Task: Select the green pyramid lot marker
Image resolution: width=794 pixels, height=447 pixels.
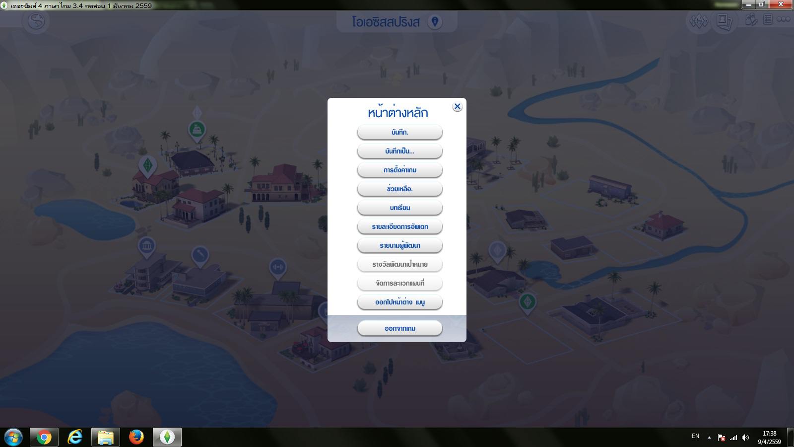Action: coord(197,131)
